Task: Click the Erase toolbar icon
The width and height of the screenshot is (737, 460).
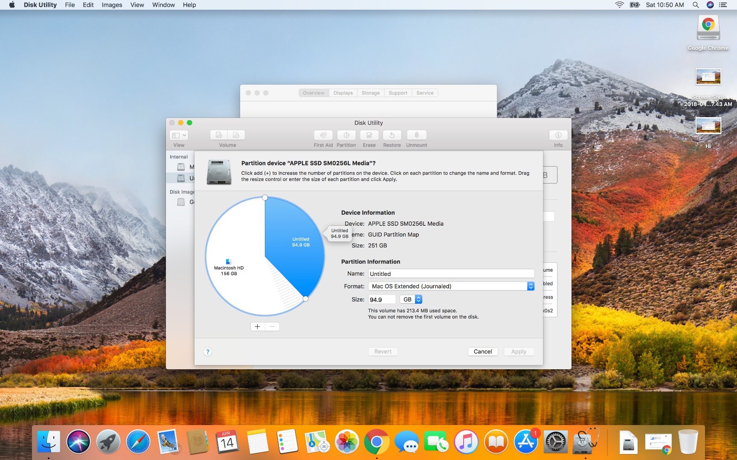Action: click(x=369, y=135)
